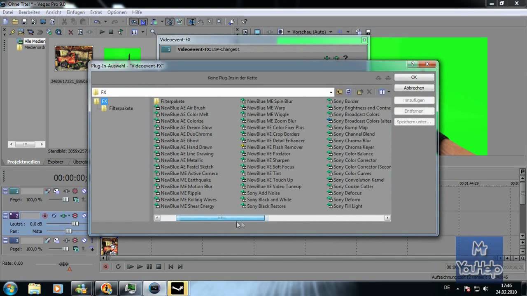The height and width of the screenshot is (296, 527).
Task: Open media views dropdown in project media toolbar
Action: pyautogui.click(x=142, y=32)
